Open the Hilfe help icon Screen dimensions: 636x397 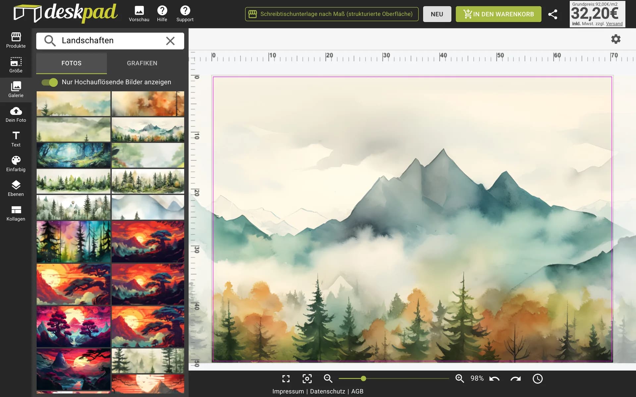(162, 14)
